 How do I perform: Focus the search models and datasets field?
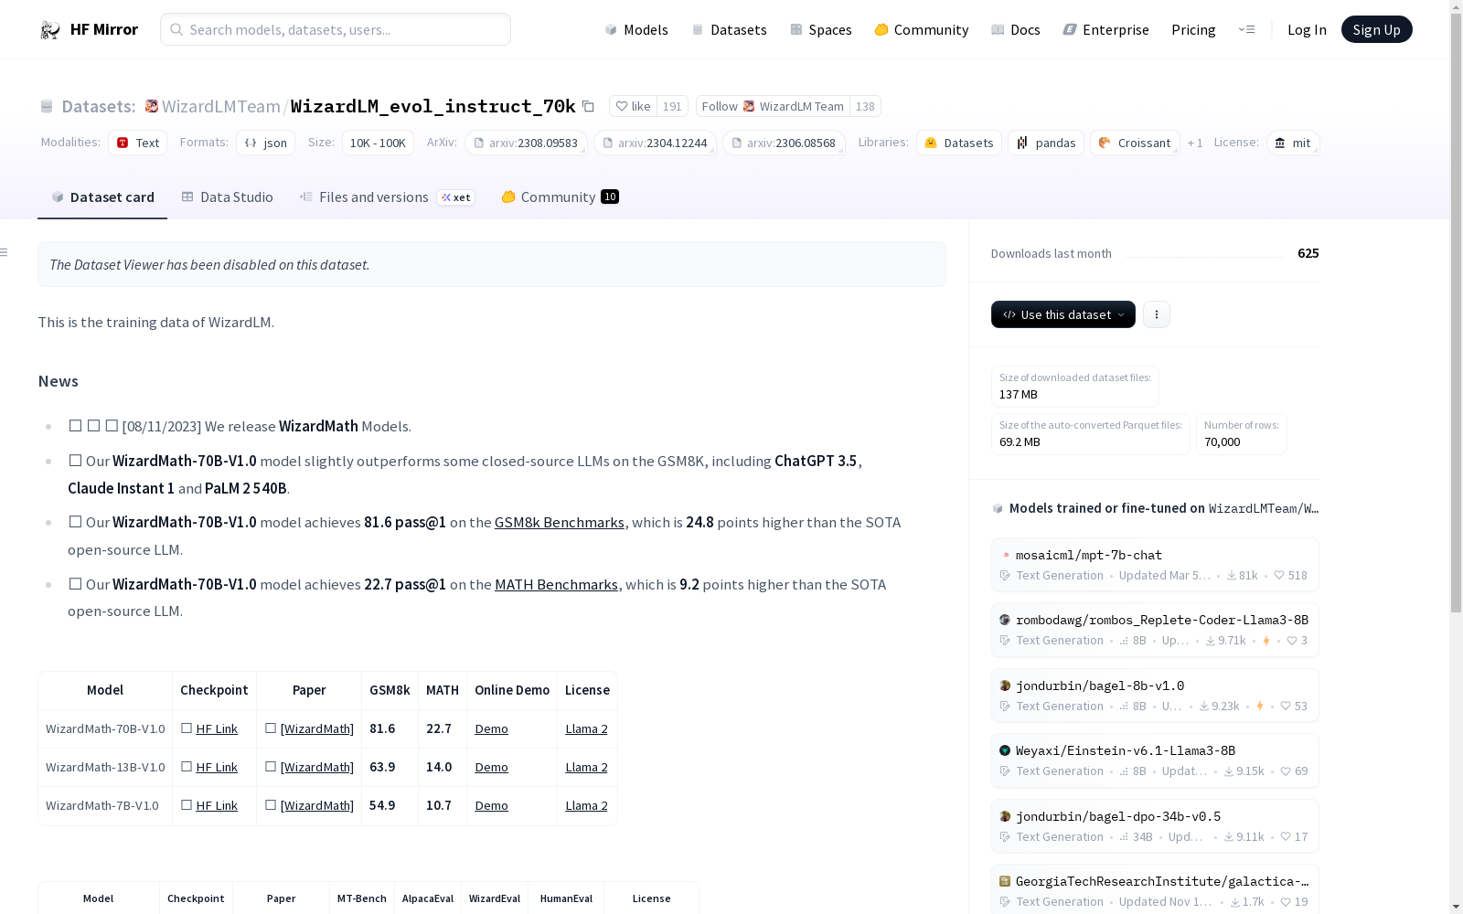click(x=336, y=29)
